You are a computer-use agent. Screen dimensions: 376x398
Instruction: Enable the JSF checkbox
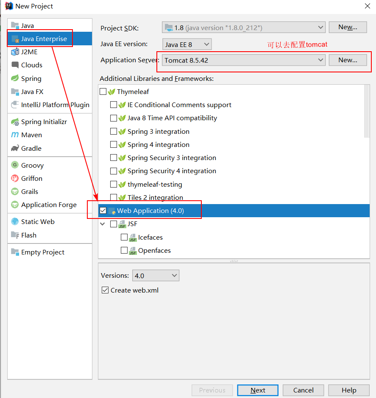(x=114, y=224)
